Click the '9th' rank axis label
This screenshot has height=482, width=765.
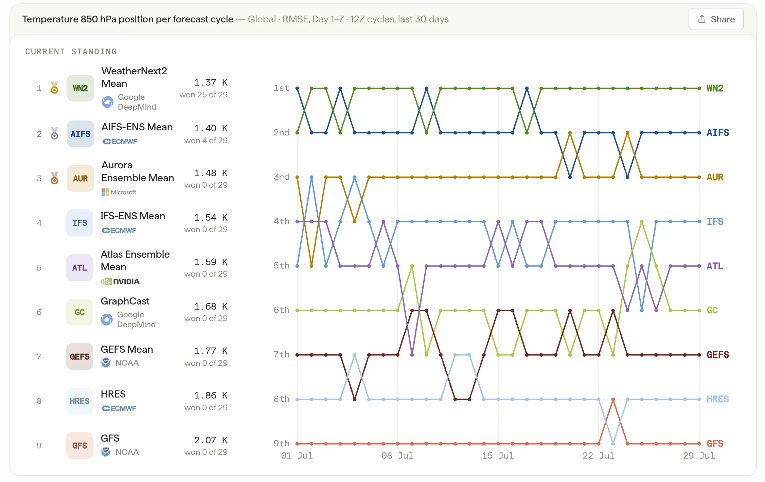click(281, 443)
